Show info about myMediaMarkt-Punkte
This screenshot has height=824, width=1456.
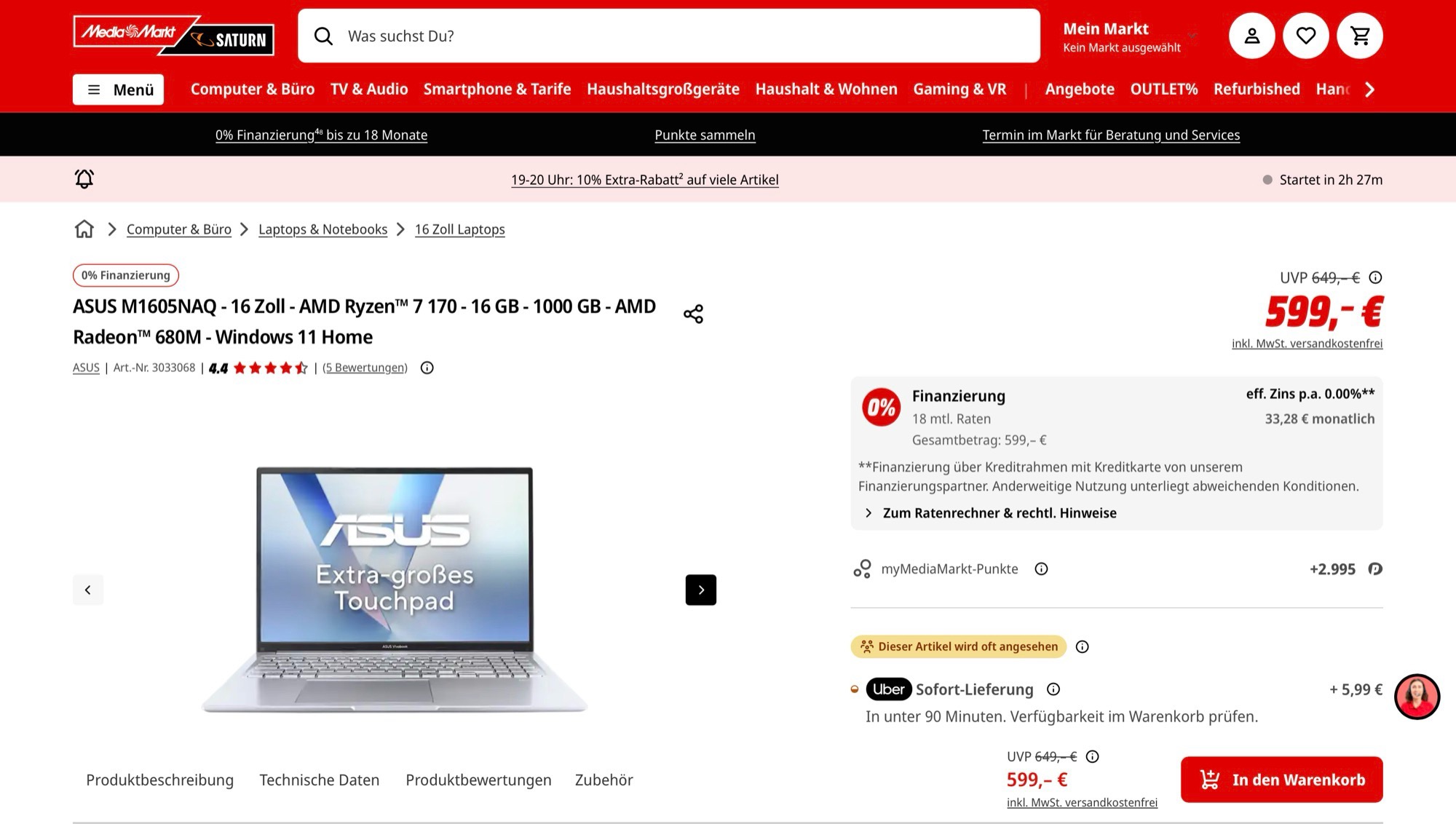click(1042, 569)
